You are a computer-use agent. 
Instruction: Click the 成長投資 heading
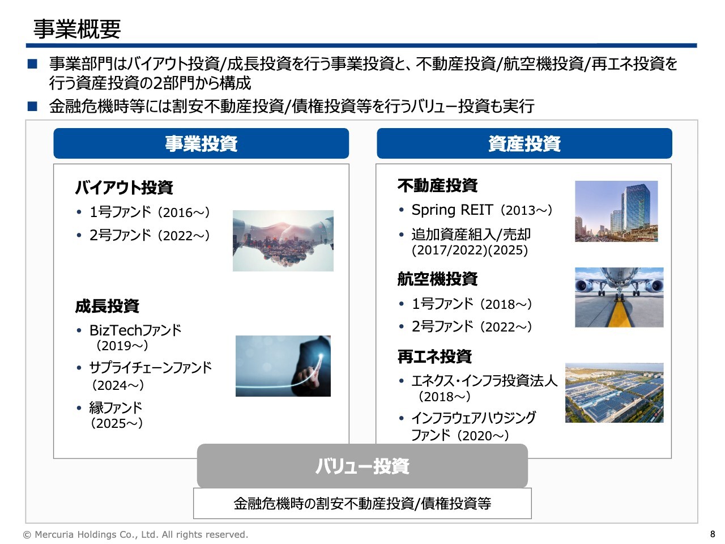point(107,306)
